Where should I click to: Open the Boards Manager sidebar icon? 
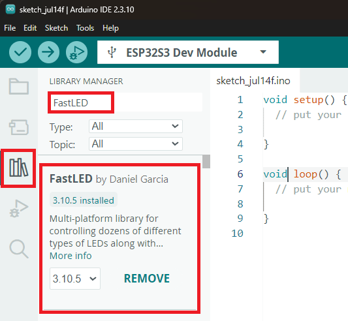pyautogui.click(x=19, y=127)
